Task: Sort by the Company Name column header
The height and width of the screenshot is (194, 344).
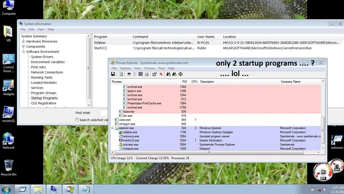Action: coord(300,82)
